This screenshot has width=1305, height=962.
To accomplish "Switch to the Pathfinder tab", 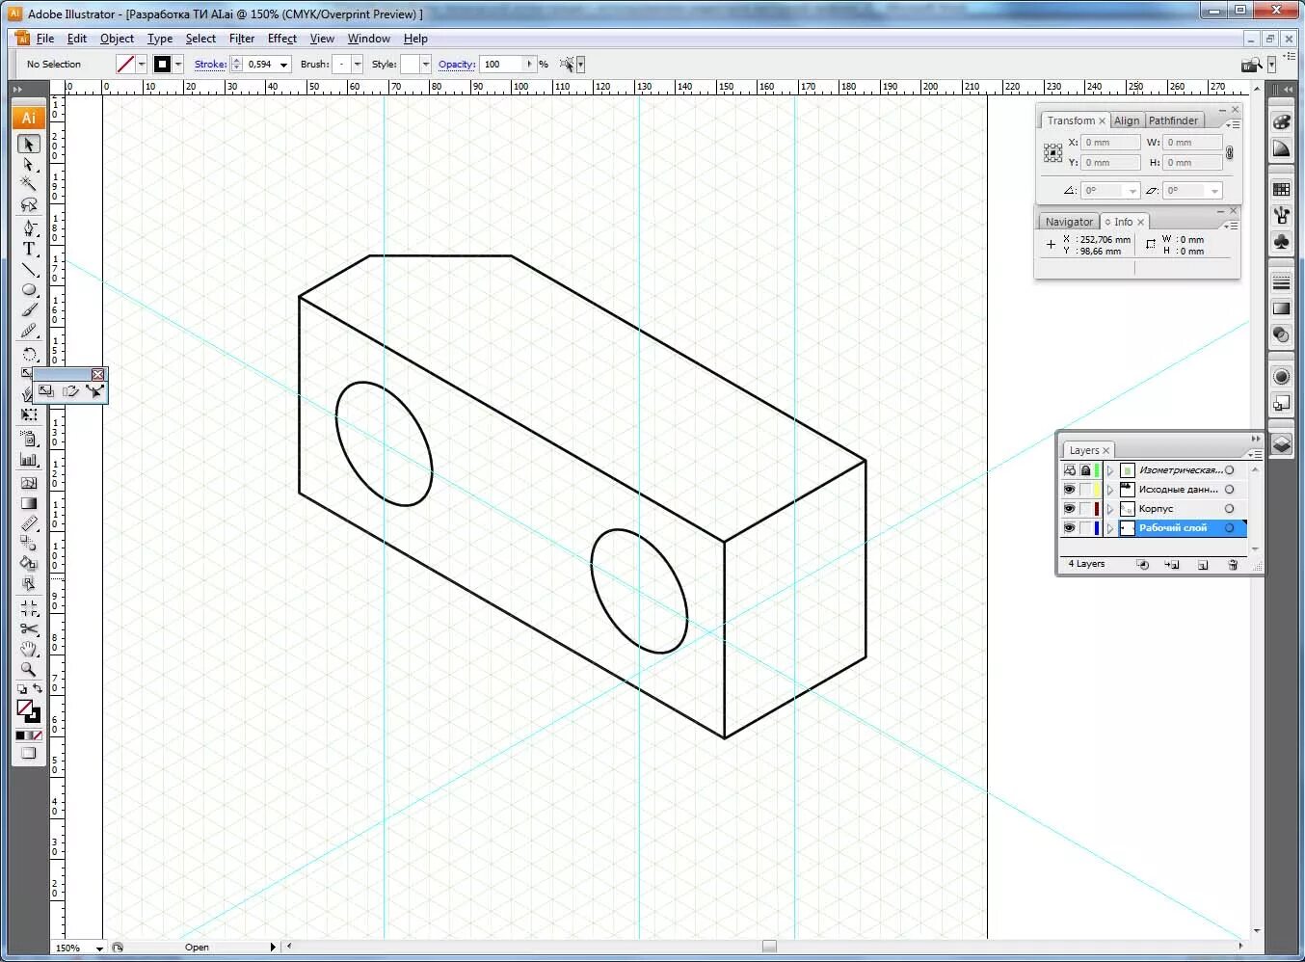I will click(x=1173, y=120).
